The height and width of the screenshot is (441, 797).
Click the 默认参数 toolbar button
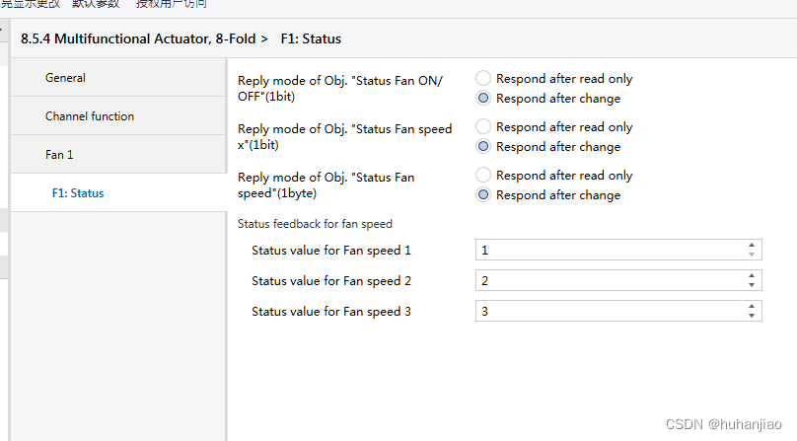96,4
